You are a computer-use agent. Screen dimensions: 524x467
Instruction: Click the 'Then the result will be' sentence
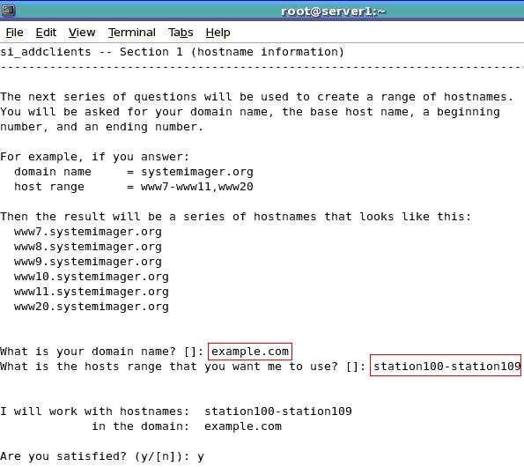(236, 217)
